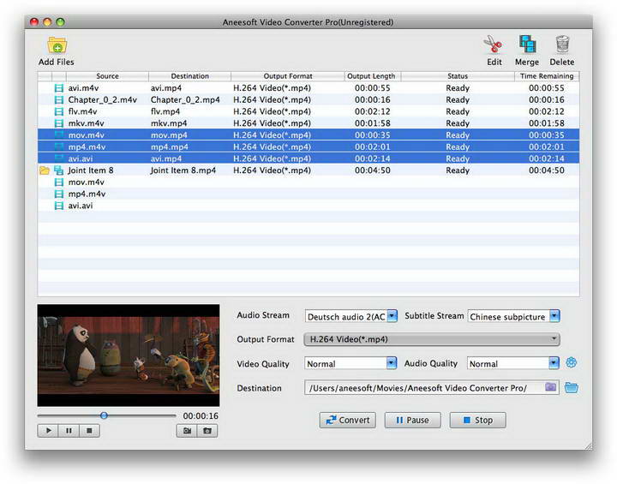Click the Add Files folder icon
617x484 pixels.
point(57,45)
